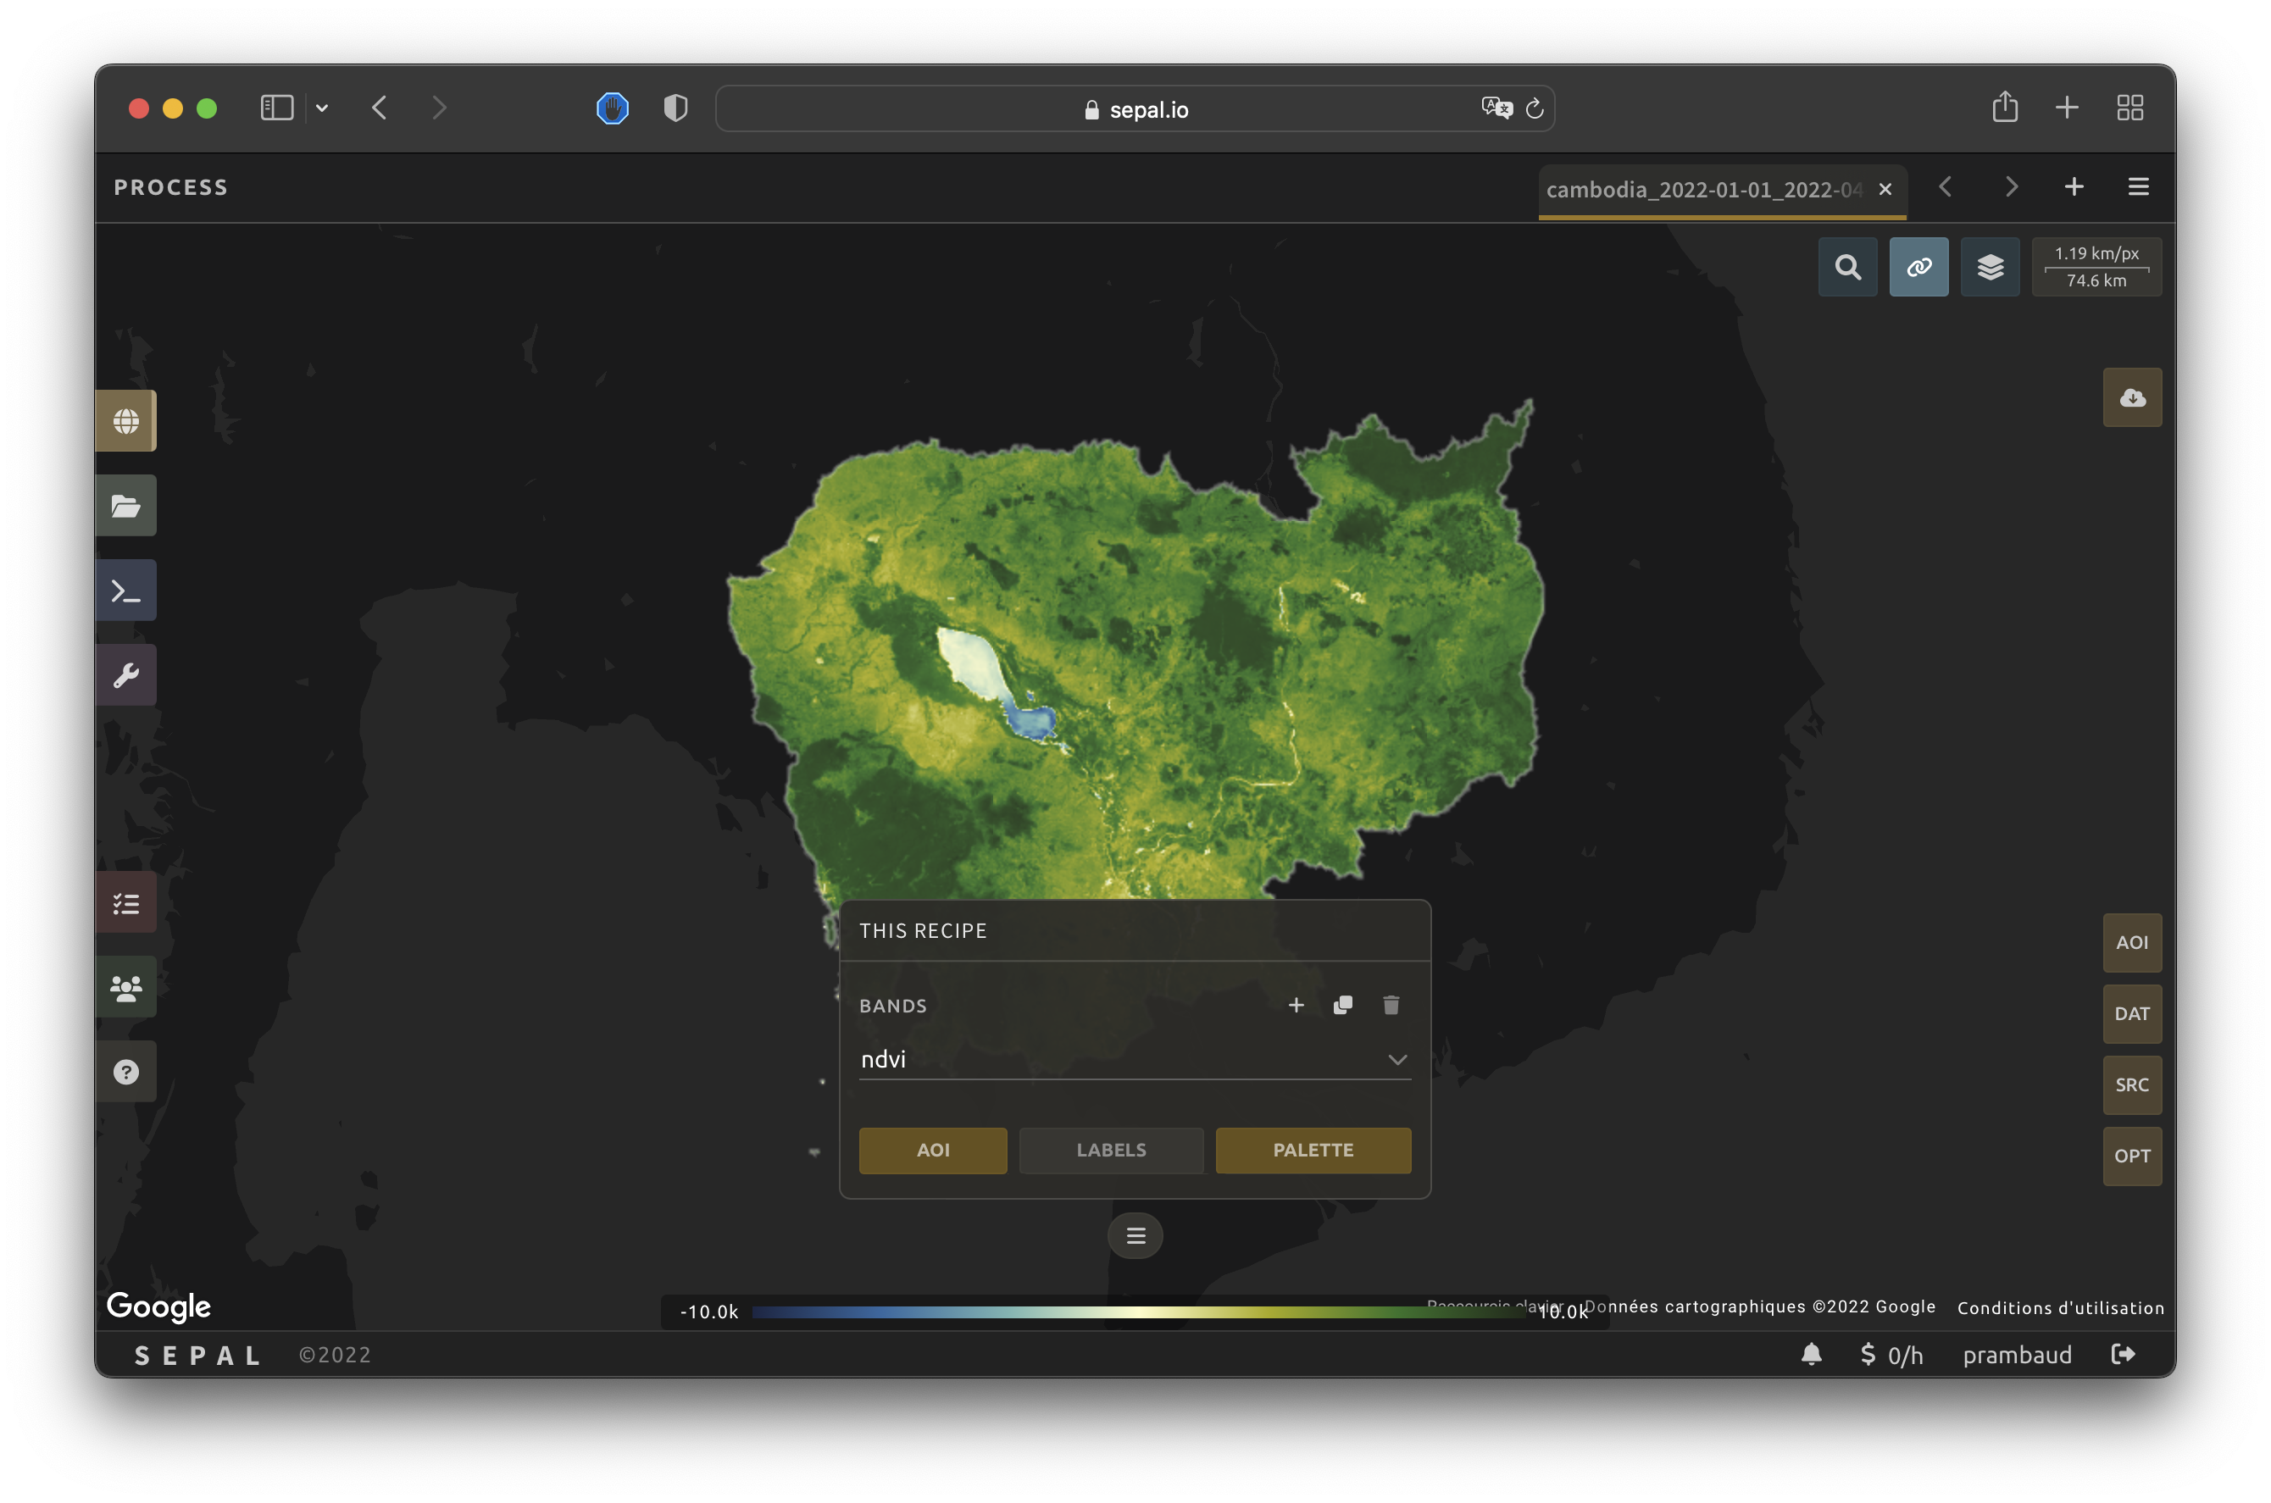This screenshot has width=2271, height=1503.
Task: Expand the ndvi bands dropdown
Action: (x=1135, y=1059)
